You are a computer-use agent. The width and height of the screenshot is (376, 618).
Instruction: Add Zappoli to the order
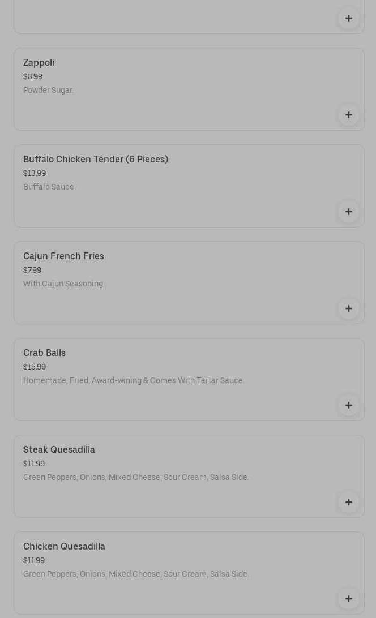[x=348, y=115]
